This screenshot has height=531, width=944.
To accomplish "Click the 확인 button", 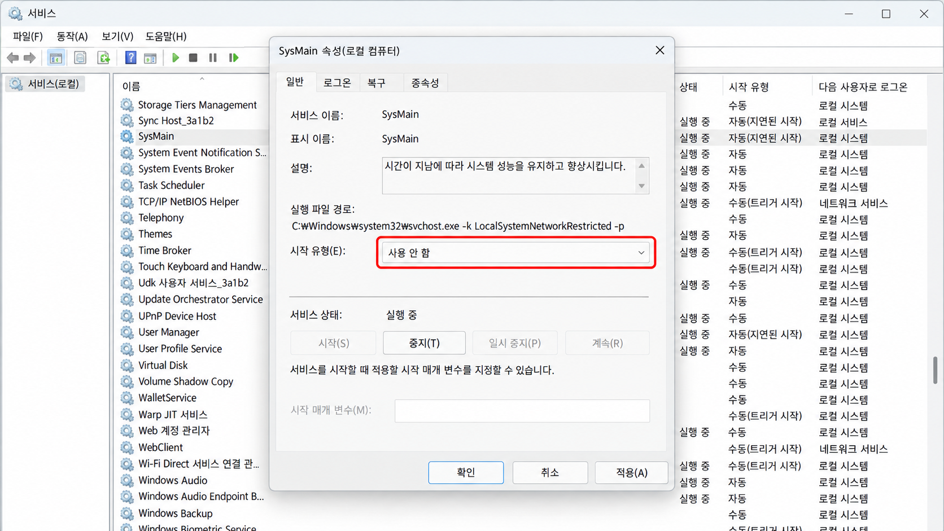I will tap(466, 472).
